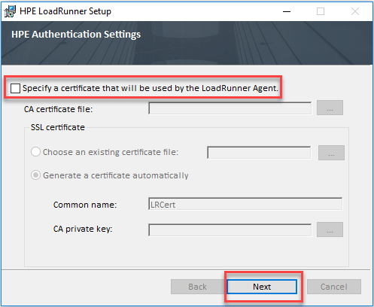Maximize the setup dialog window
Viewport: 374px width, 307px height.
[x=321, y=11]
